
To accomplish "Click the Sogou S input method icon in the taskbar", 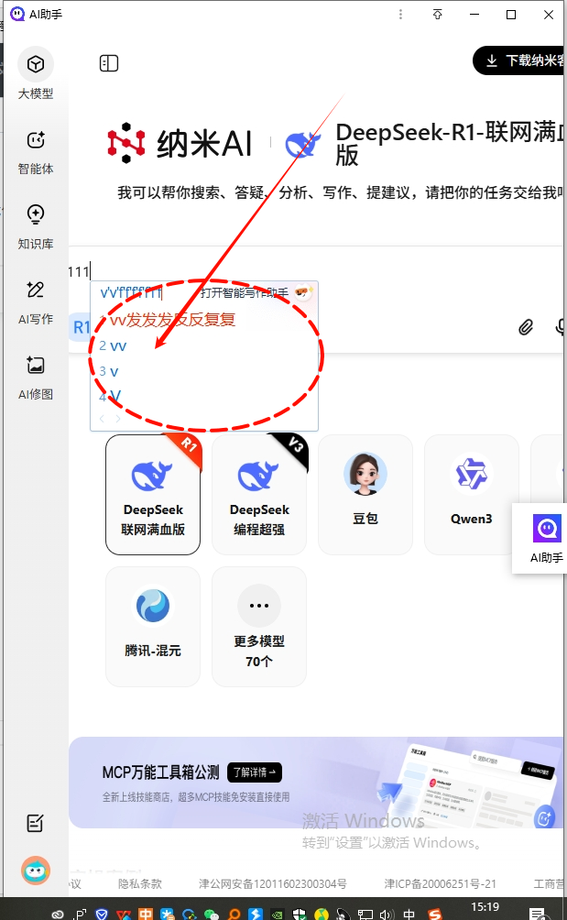I will [x=434, y=914].
